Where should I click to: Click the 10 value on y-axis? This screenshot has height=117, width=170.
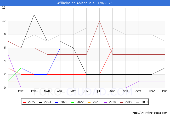pos(4,21)
